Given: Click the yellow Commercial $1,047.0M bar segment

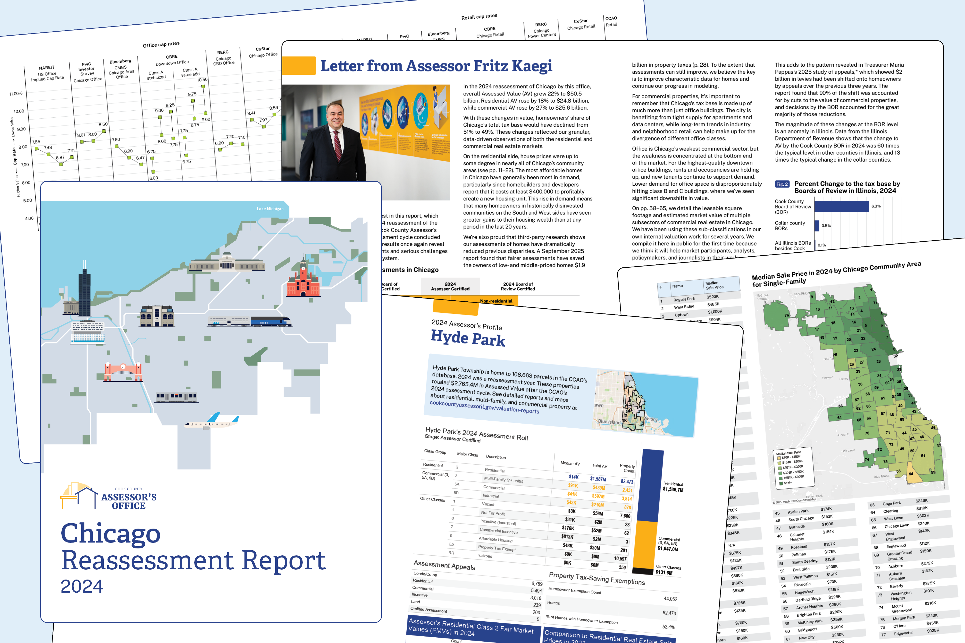Looking at the screenshot, I should (x=645, y=545).
